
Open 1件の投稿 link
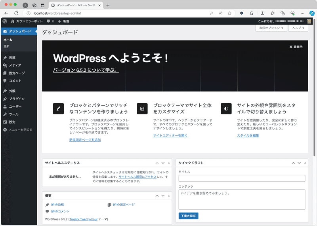click(x=57, y=205)
